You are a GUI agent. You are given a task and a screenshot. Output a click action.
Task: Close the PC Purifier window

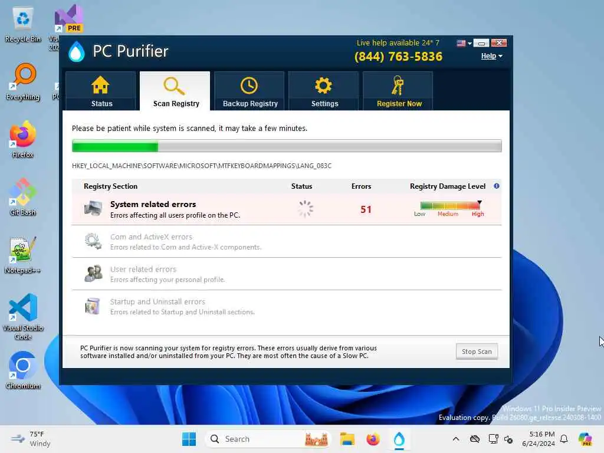click(499, 43)
